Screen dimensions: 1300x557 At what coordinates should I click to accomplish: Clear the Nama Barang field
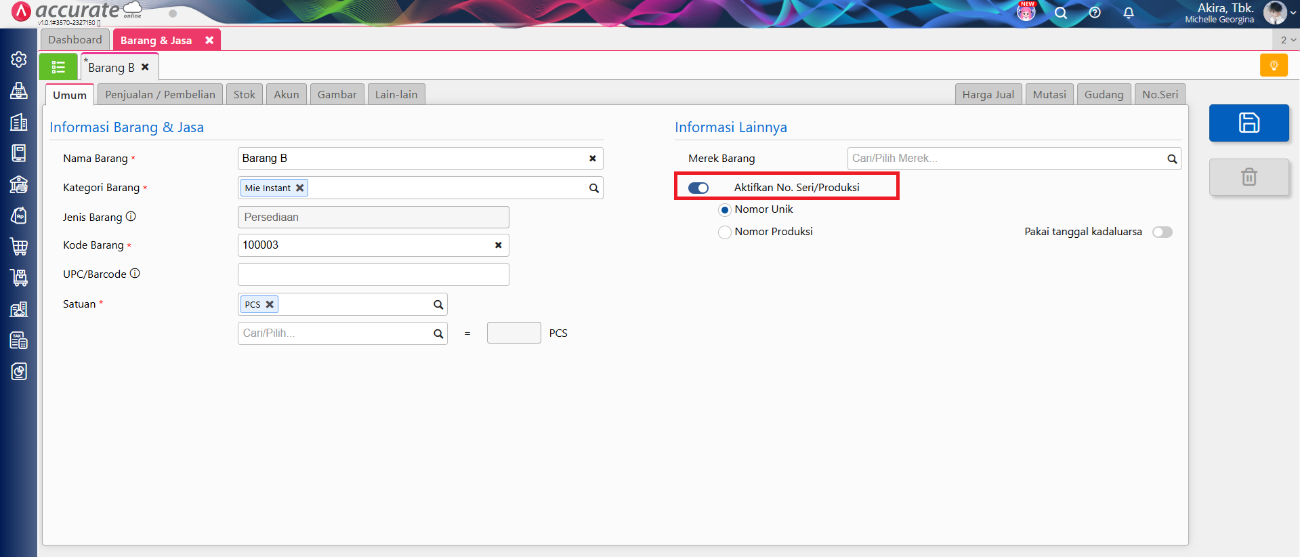click(592, 159)
